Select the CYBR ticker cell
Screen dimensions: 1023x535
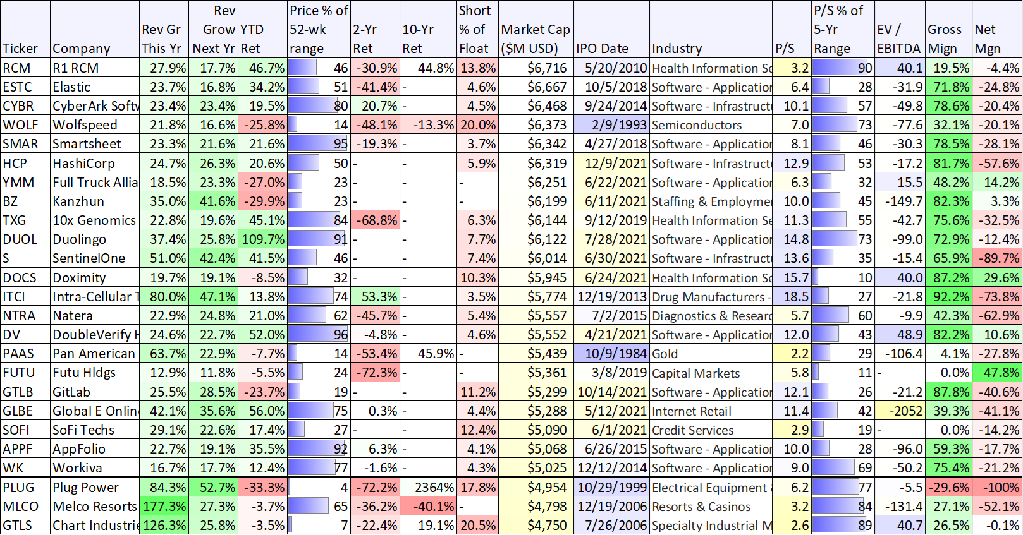pyautogui.click(x=25, y=106)
